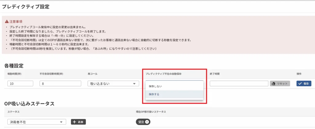
Task: Click the arrow of the 再コール dropdown
Action: click(134, 84)
